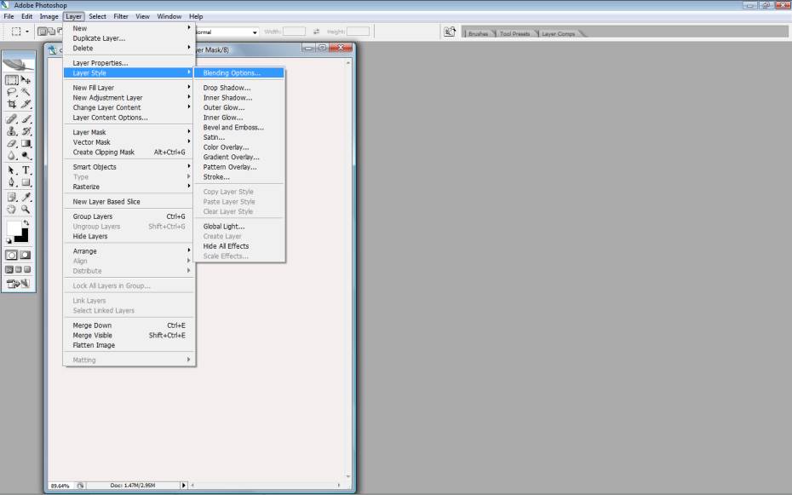The height and width of the screenshot is (495, 792).
Task: Select the History Brush tool
Action: pyautogui.click(x=26, y=131)
